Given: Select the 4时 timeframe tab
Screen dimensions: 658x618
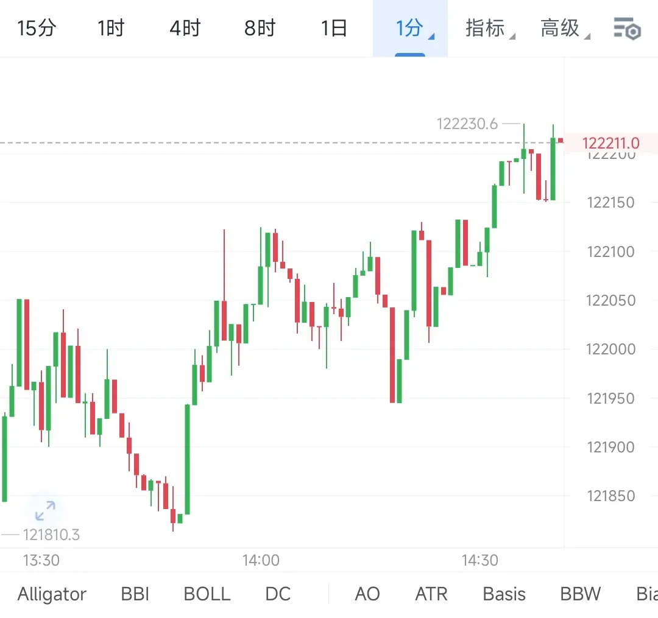Looking at the screenshot, I should click(185, 28).
